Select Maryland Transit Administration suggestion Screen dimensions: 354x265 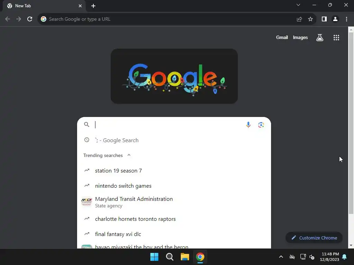(174, 202)
